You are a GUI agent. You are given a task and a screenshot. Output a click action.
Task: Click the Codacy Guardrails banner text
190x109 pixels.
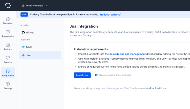pyautogui.click(x=64, y=15)
